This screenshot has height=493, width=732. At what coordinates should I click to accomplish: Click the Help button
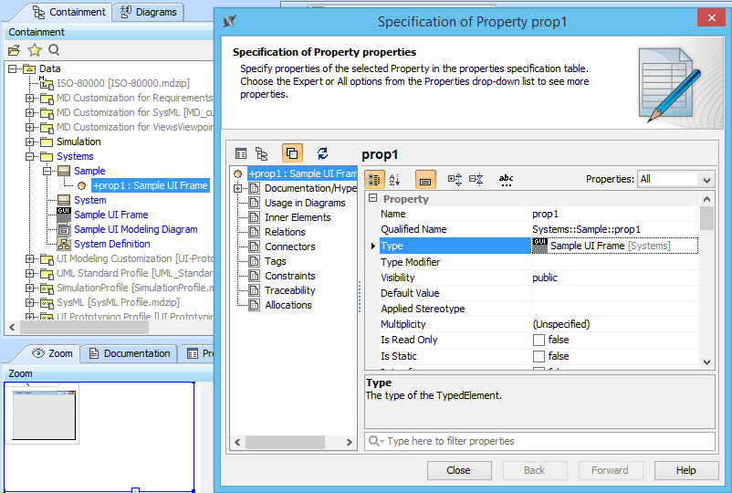(685, 470)
